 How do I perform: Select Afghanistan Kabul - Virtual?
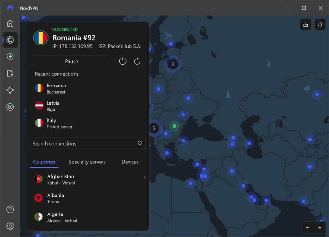pos(87,179)
